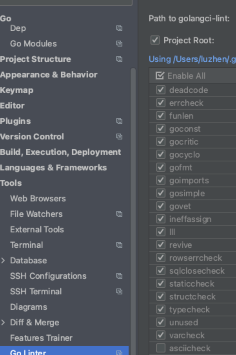This screenshot has width=236, height=355.
Task: Click the project-level icon beside Version Control
Action: [x=119, y=137]
